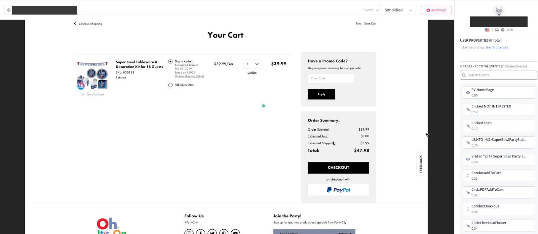The height and width of the screenshot is (234, 538).
Task: Select the Combo:AddToCart event
Action: point(499,176)
